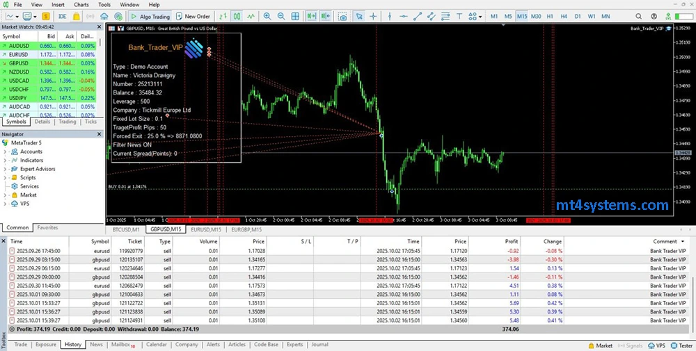Close the Navigator panel
This screenshot has height=351, width=696.
point(100,134)
